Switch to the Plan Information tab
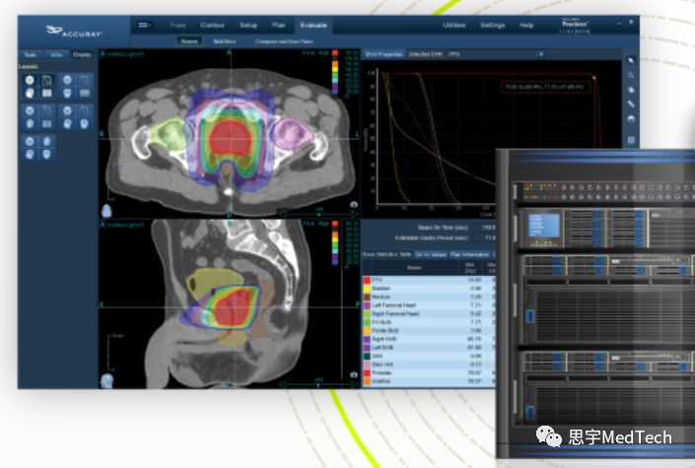 click(x=469, y=254)
